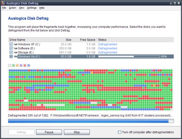
Task: Sort by the Drive Name column header
Action: (x=28, y=39)
